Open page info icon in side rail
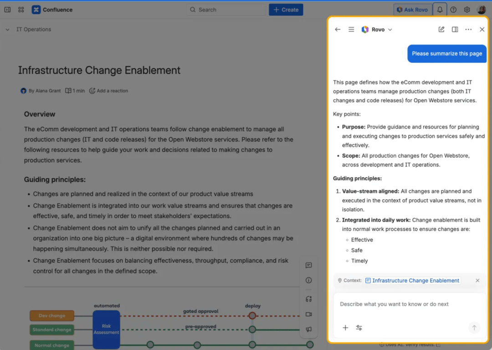 pos(308,280)
